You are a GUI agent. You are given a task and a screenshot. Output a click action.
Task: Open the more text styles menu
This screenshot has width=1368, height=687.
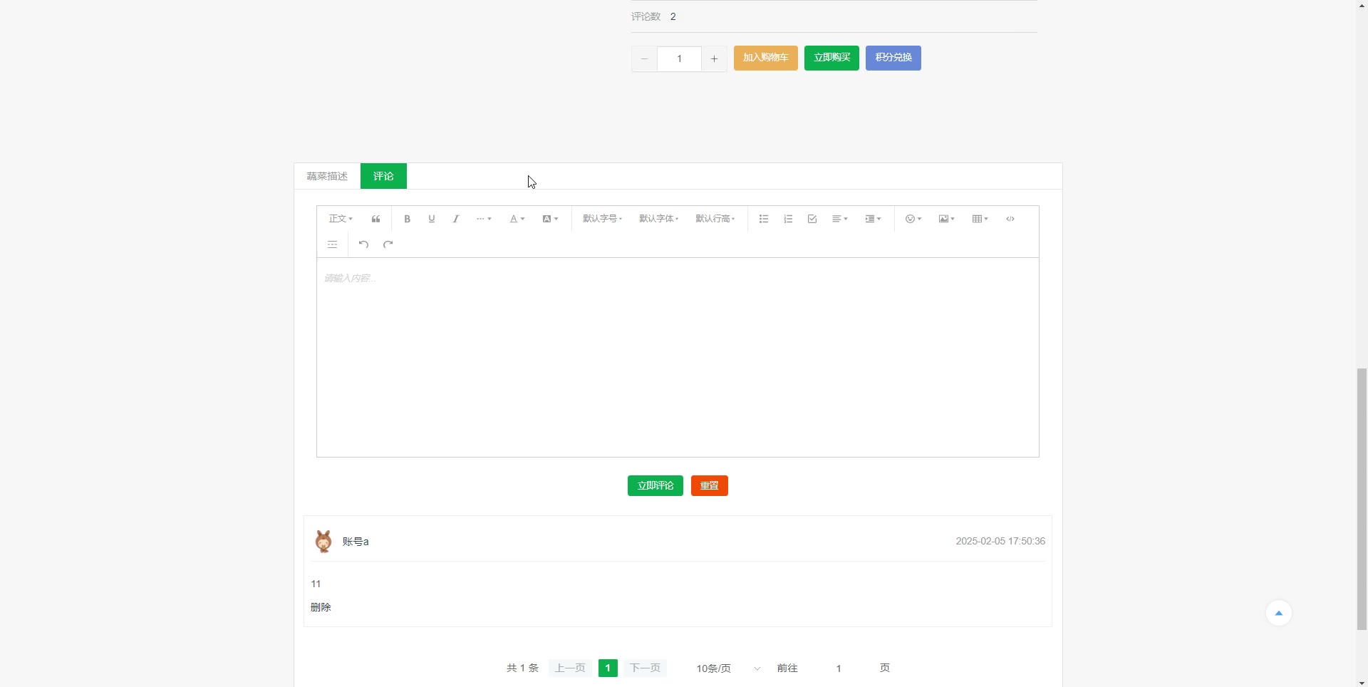(x=484, y=219)
